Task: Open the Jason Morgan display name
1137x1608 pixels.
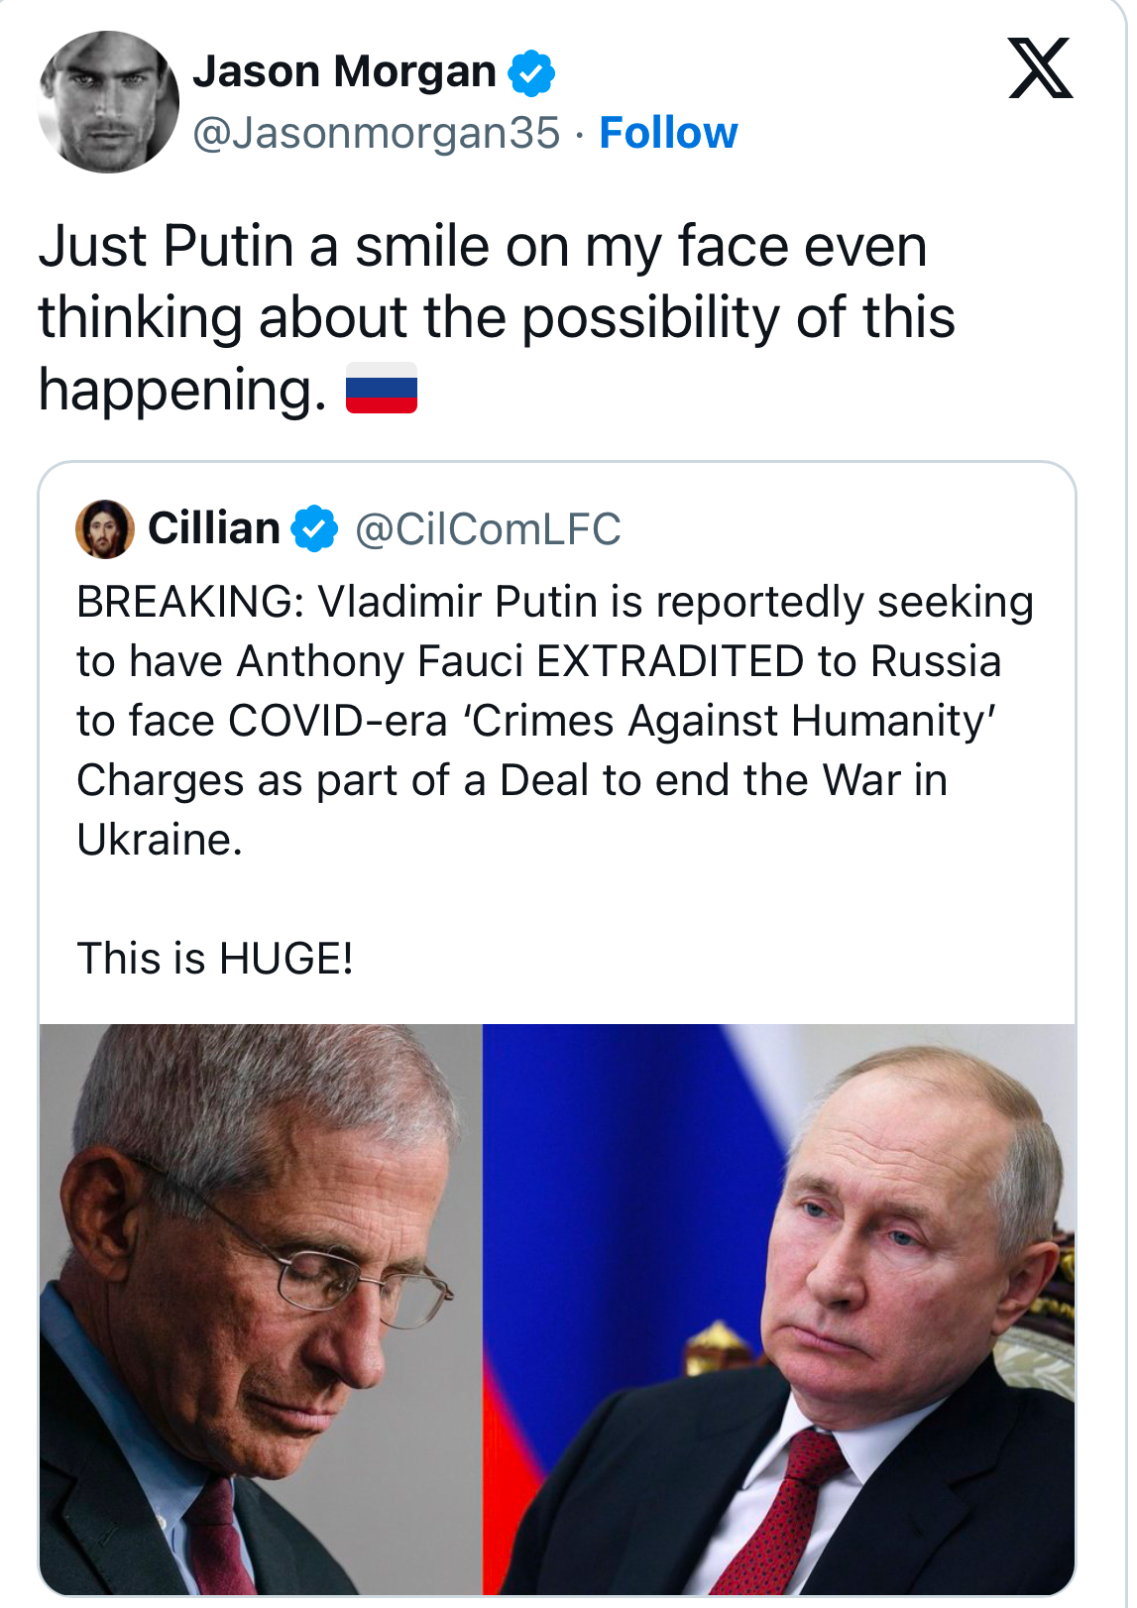Action: (x=344, y=72)
